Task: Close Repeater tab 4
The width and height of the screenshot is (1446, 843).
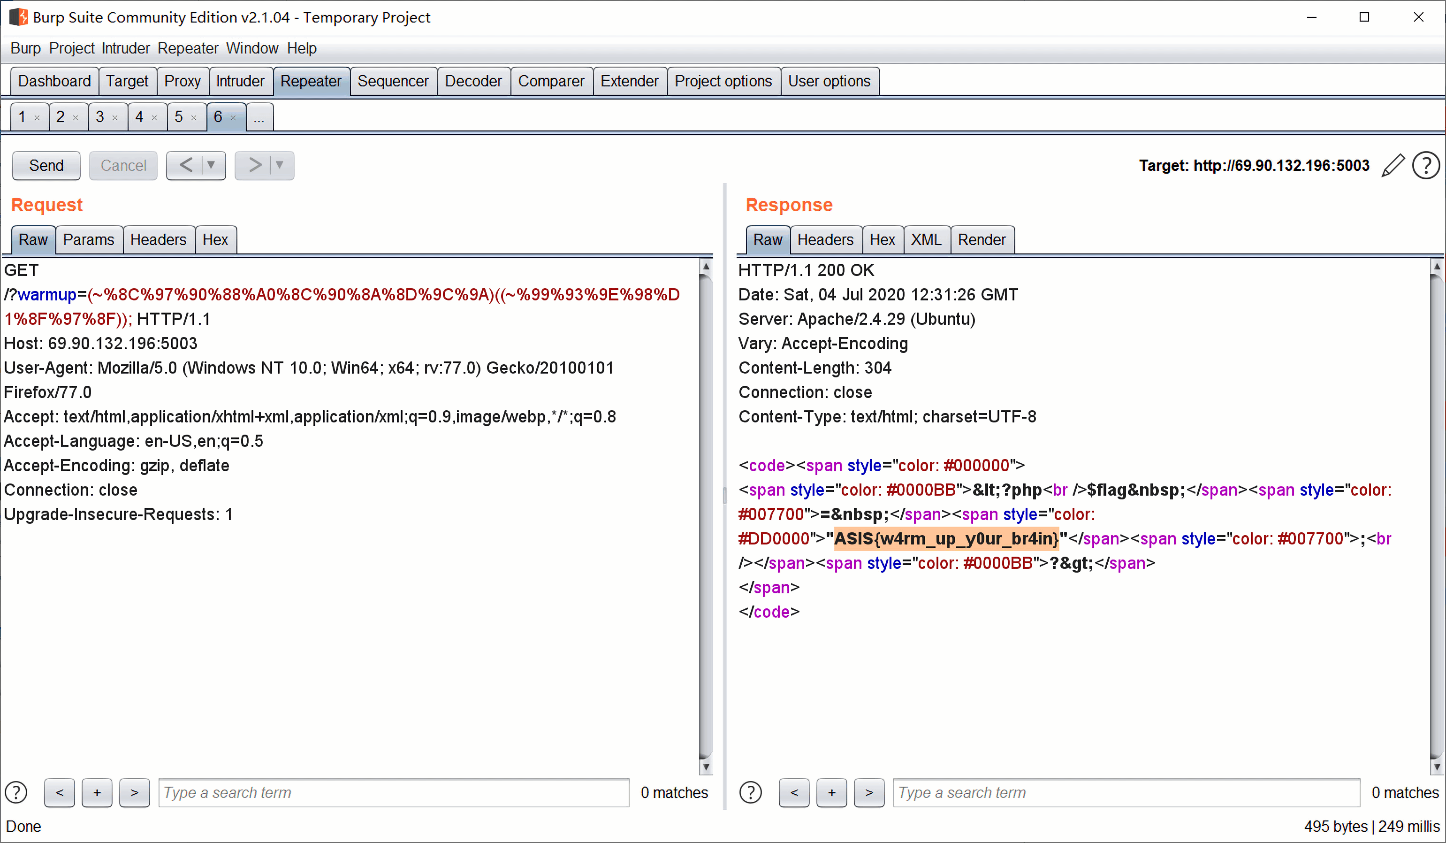Action: pos(154,118)
